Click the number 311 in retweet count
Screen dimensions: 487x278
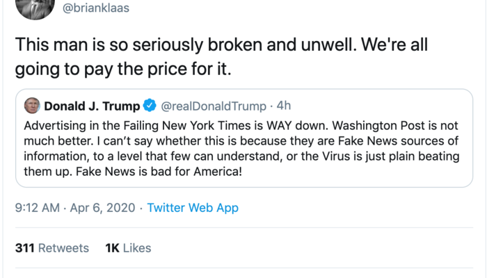coord(24,248)
